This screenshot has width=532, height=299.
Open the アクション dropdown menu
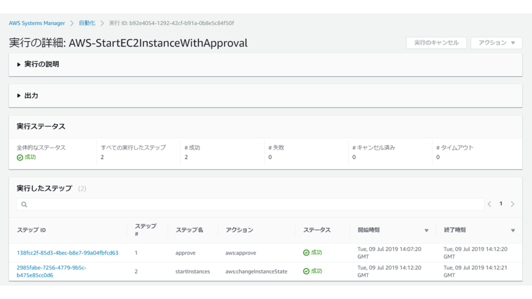(x=496, y=43)
